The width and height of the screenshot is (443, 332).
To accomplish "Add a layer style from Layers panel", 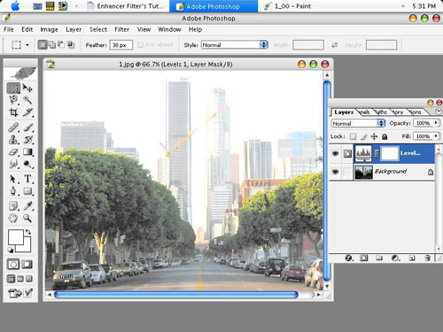I will coord(349,259).
